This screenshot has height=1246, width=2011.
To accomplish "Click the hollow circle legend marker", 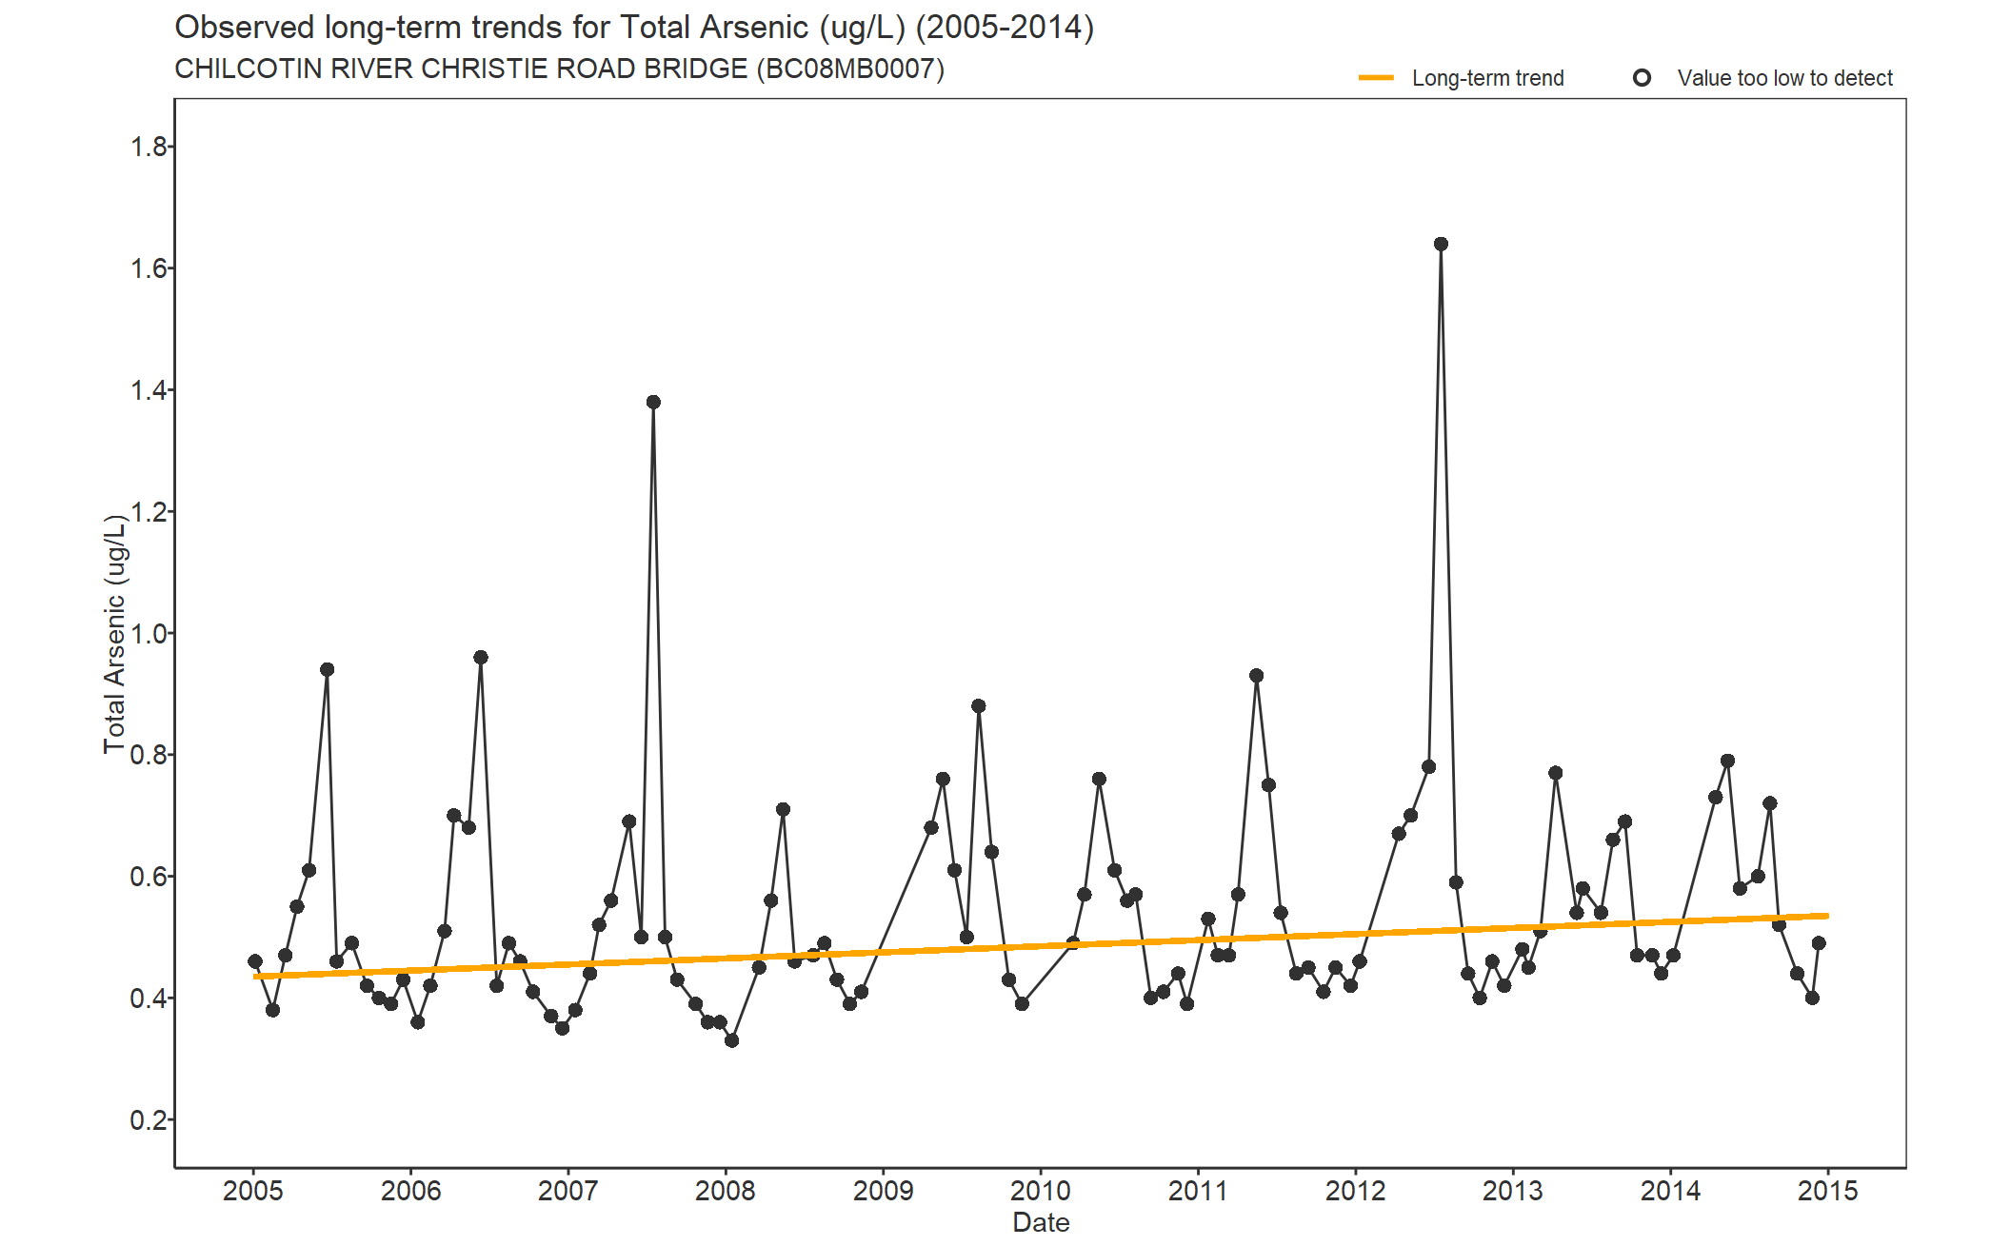I will (x=1642, y=78).
